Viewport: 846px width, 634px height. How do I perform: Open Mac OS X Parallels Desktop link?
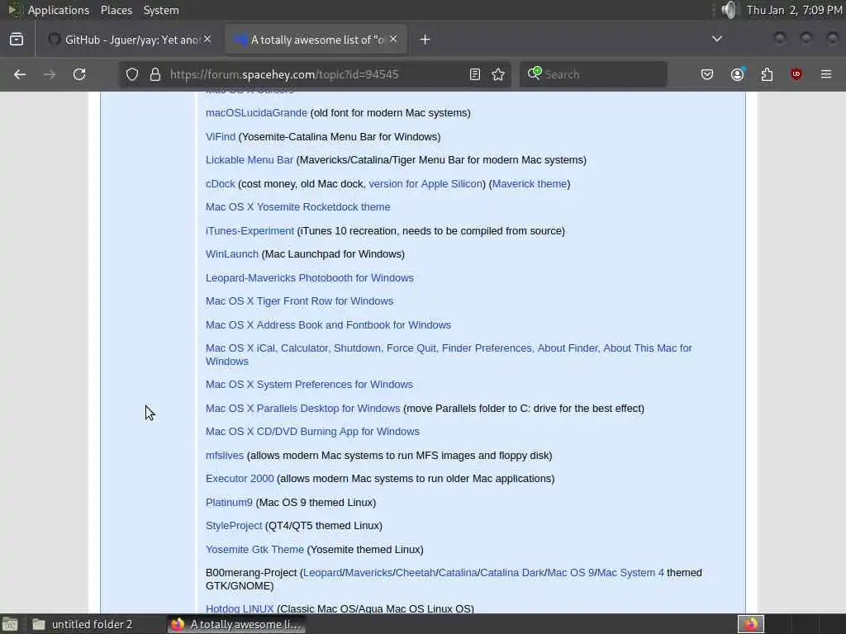point(302,408)
